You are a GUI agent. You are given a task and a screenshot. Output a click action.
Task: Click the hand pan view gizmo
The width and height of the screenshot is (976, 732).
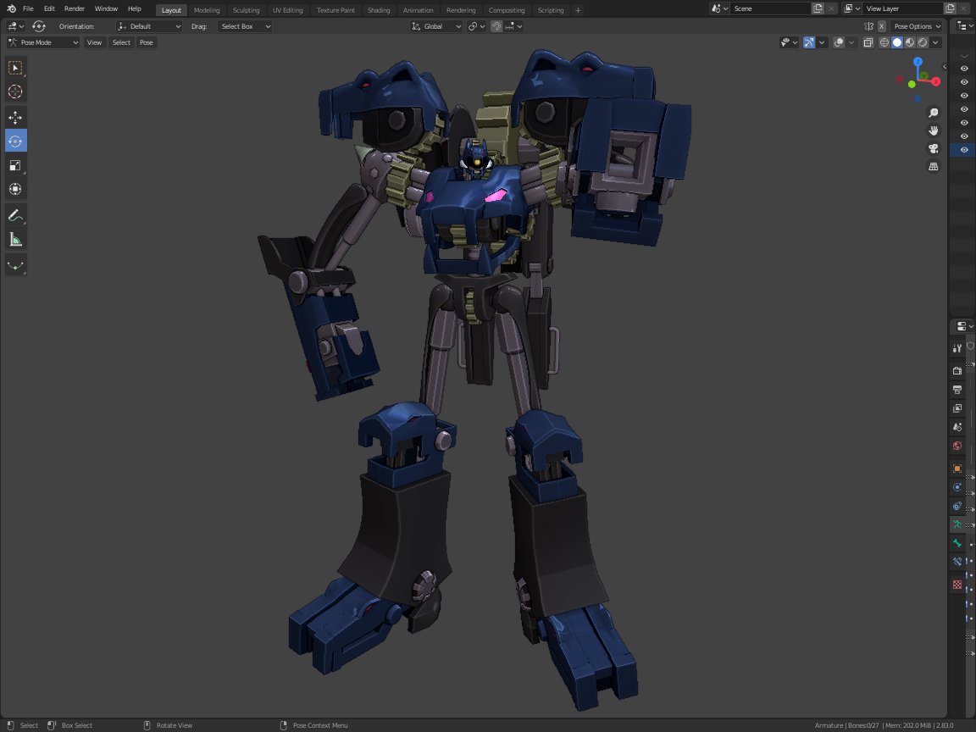(933, 130)
